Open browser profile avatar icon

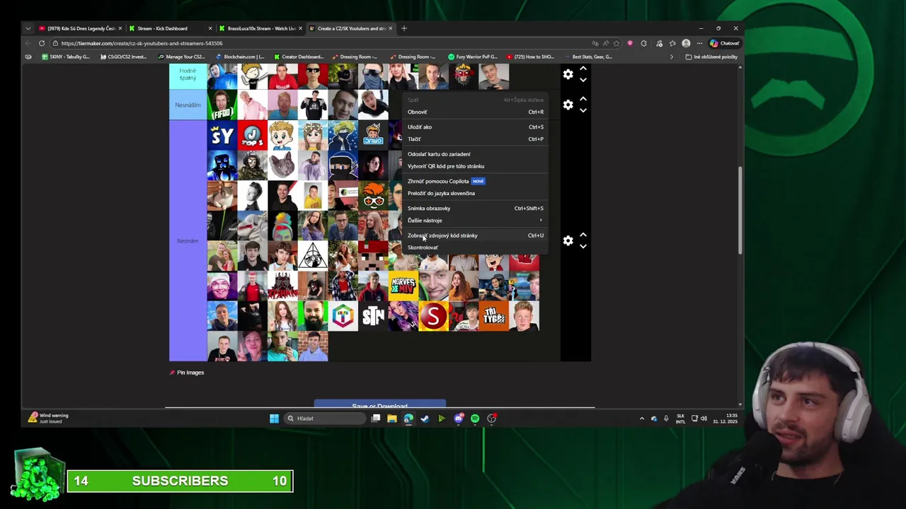pyautogui.click(x=686, y=43)
